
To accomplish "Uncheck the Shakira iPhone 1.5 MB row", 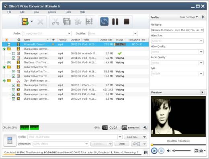I will [x=14, y=85].
